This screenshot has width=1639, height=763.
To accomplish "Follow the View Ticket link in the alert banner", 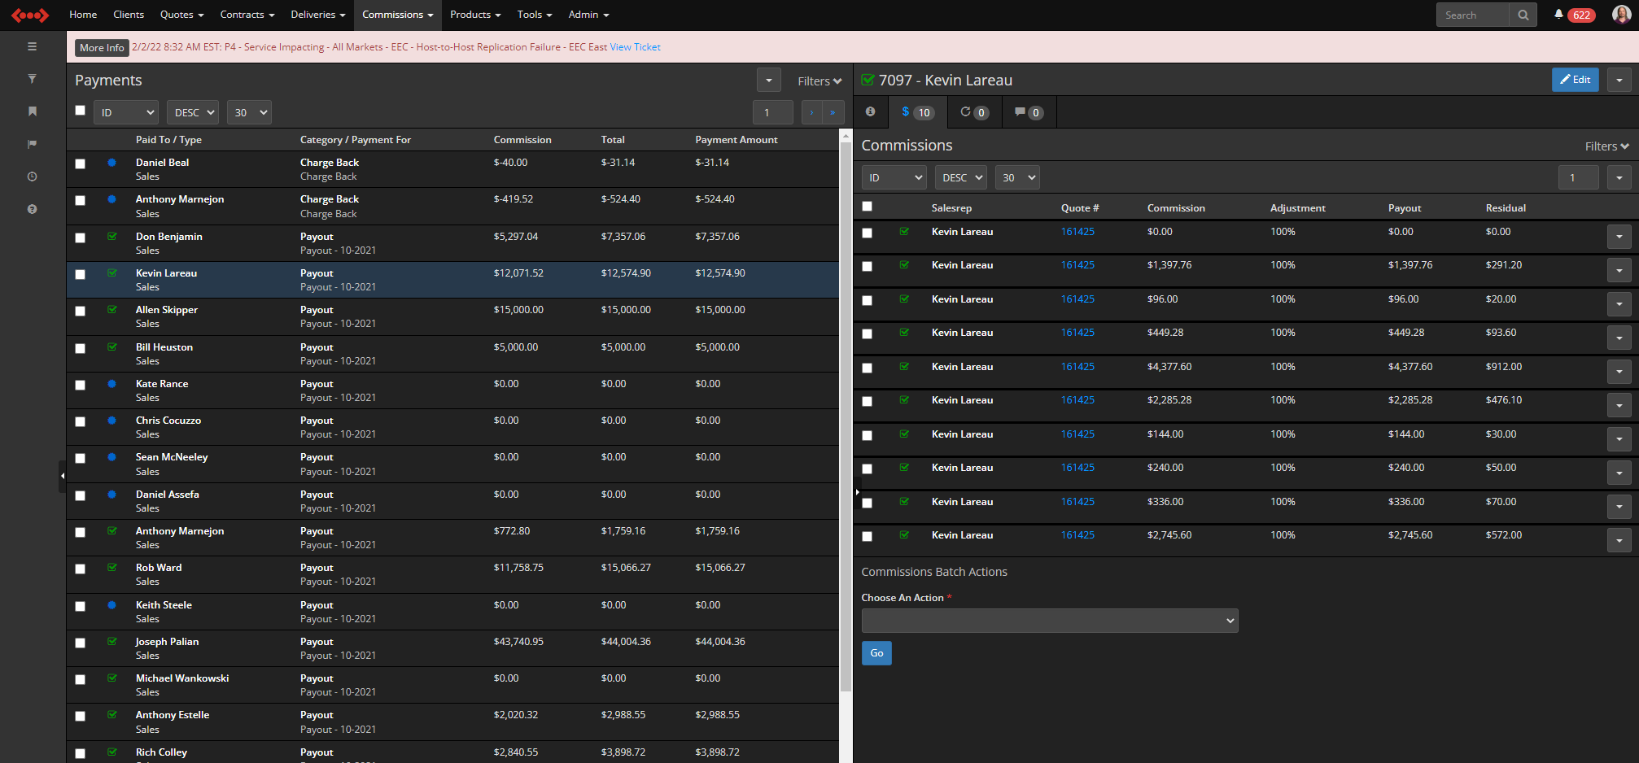I will [635, 47].
